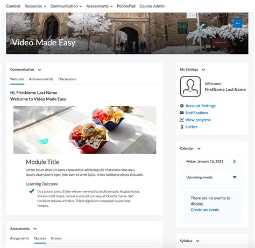Expand the Resources navigation menu
The image size is (255, 248).
pos(35,6)
